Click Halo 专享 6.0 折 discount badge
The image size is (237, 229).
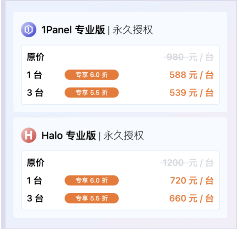point(92,180)
